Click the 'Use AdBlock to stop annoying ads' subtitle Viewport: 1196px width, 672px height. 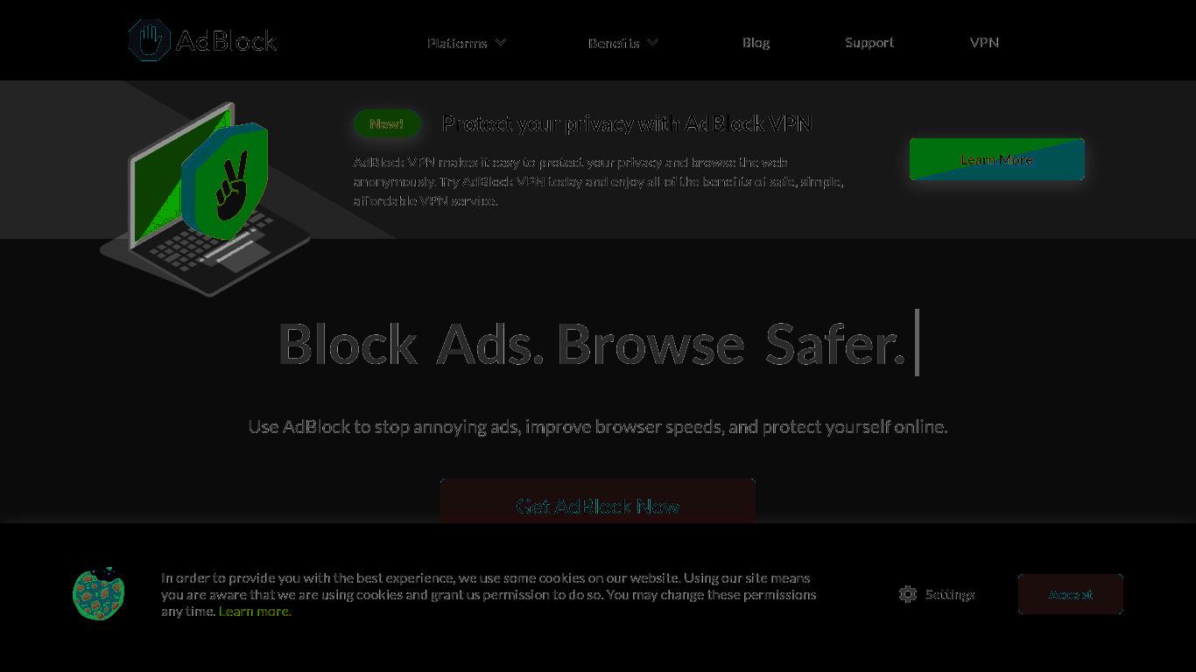click(598, 426)
